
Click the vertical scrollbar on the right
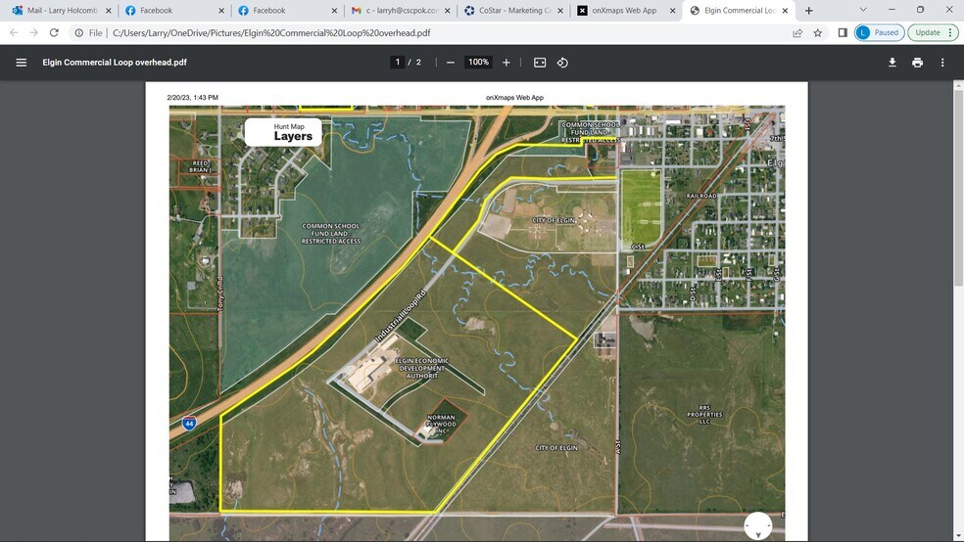tap(958, 196)
